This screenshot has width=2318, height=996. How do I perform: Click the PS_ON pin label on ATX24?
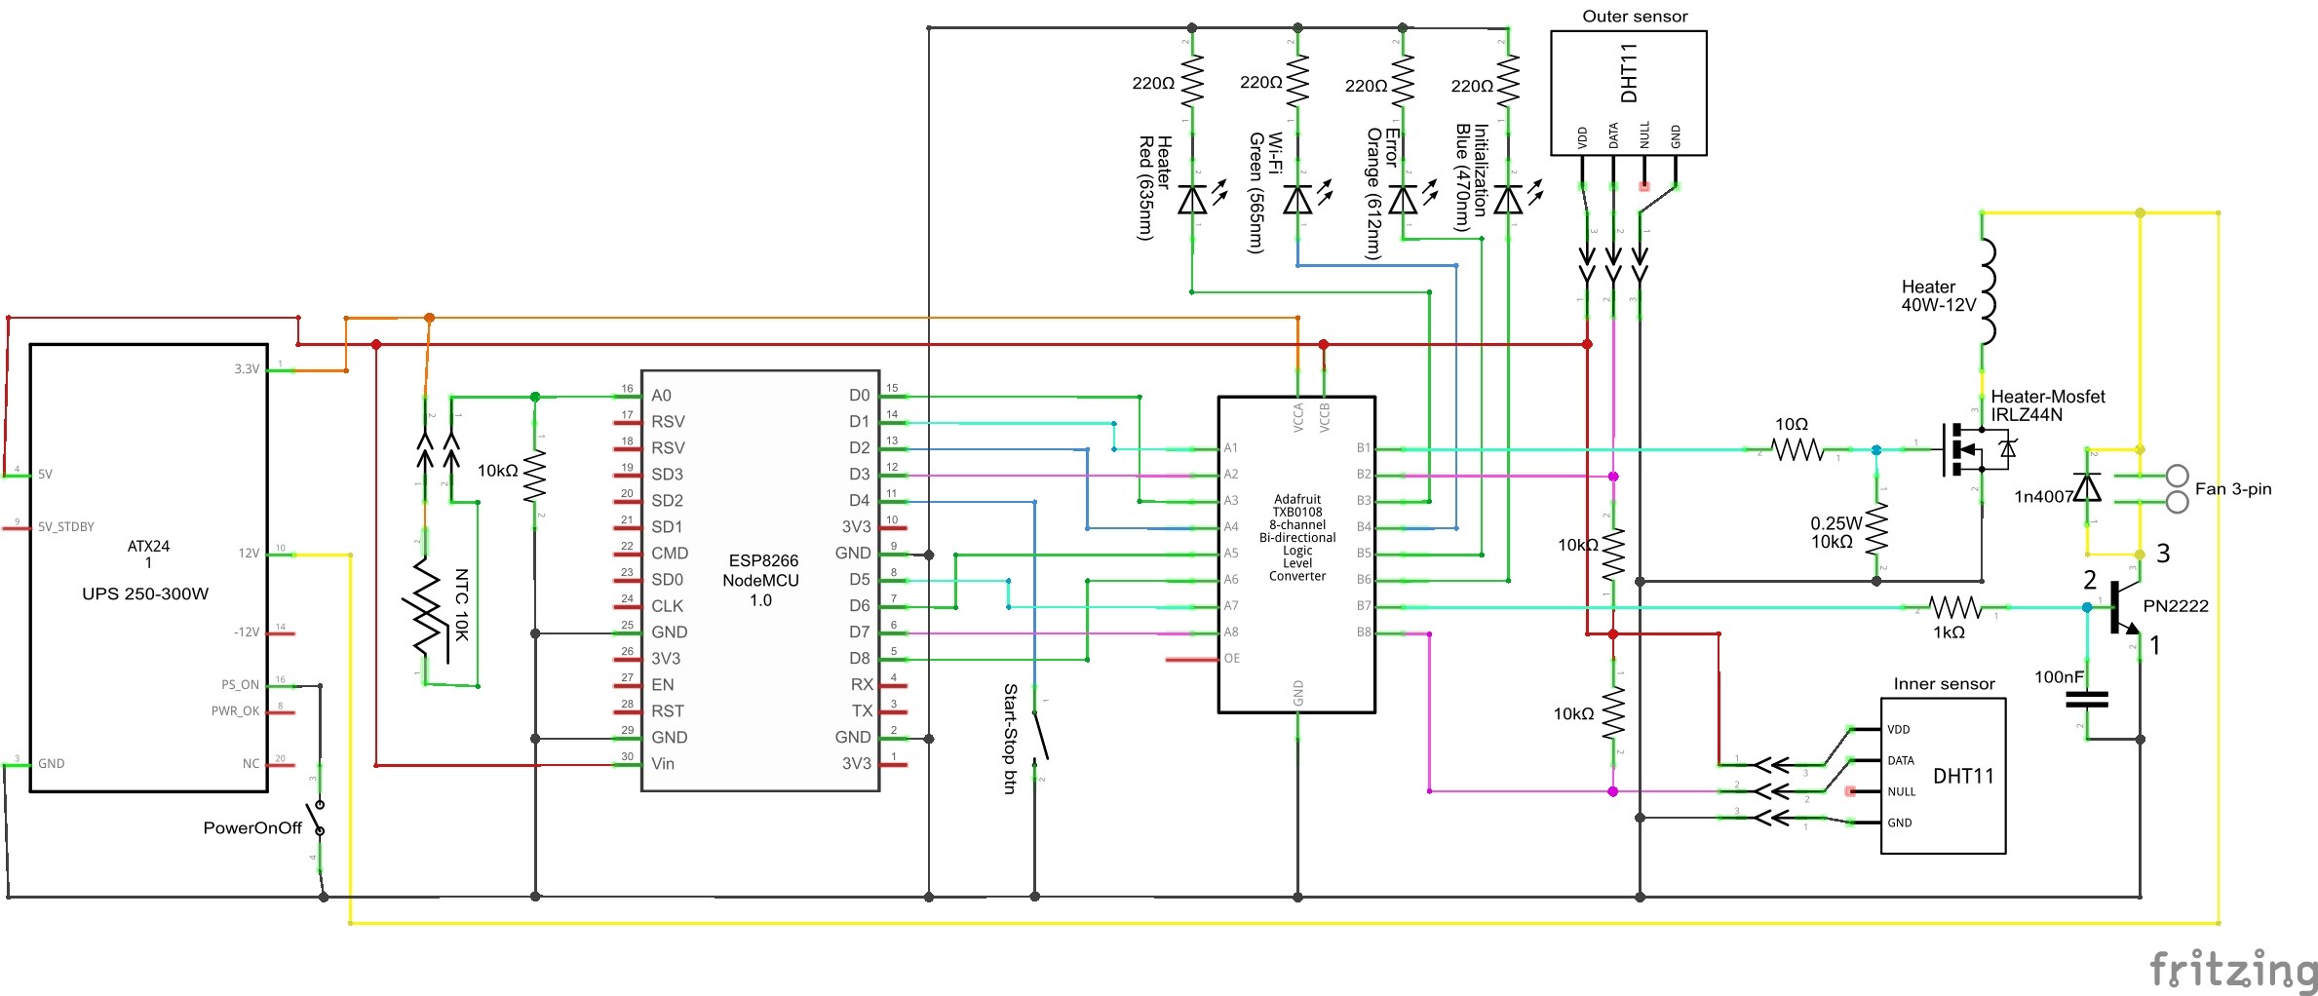click(240, 684)
